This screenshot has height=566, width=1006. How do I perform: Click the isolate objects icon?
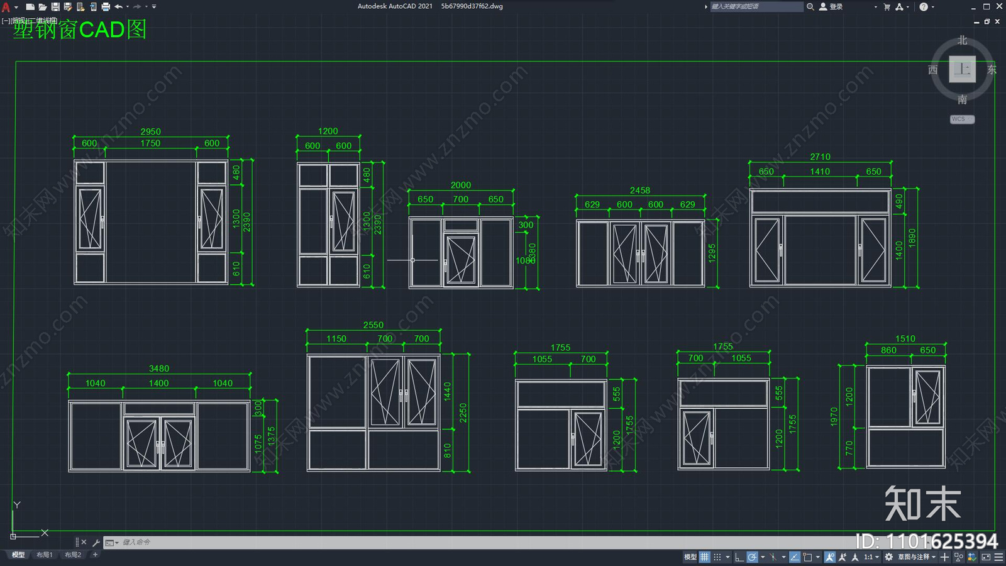(x=959, y=557)
